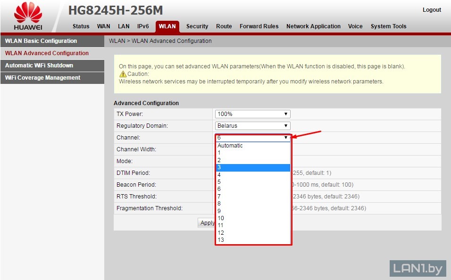This screenshot has height=280, width=451.
Task: Open WiFi Coverage Management page
Action: tap(52, 78)
